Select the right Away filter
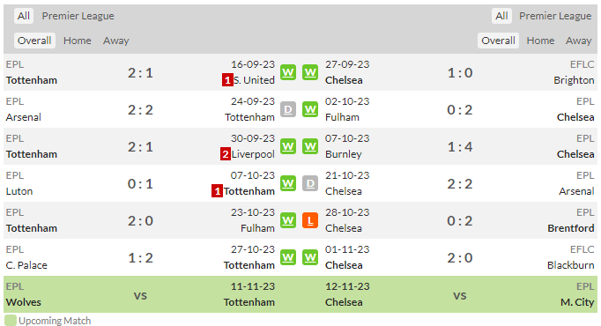The height and width of the screenshot is (326, 601). tap(578, 41)
